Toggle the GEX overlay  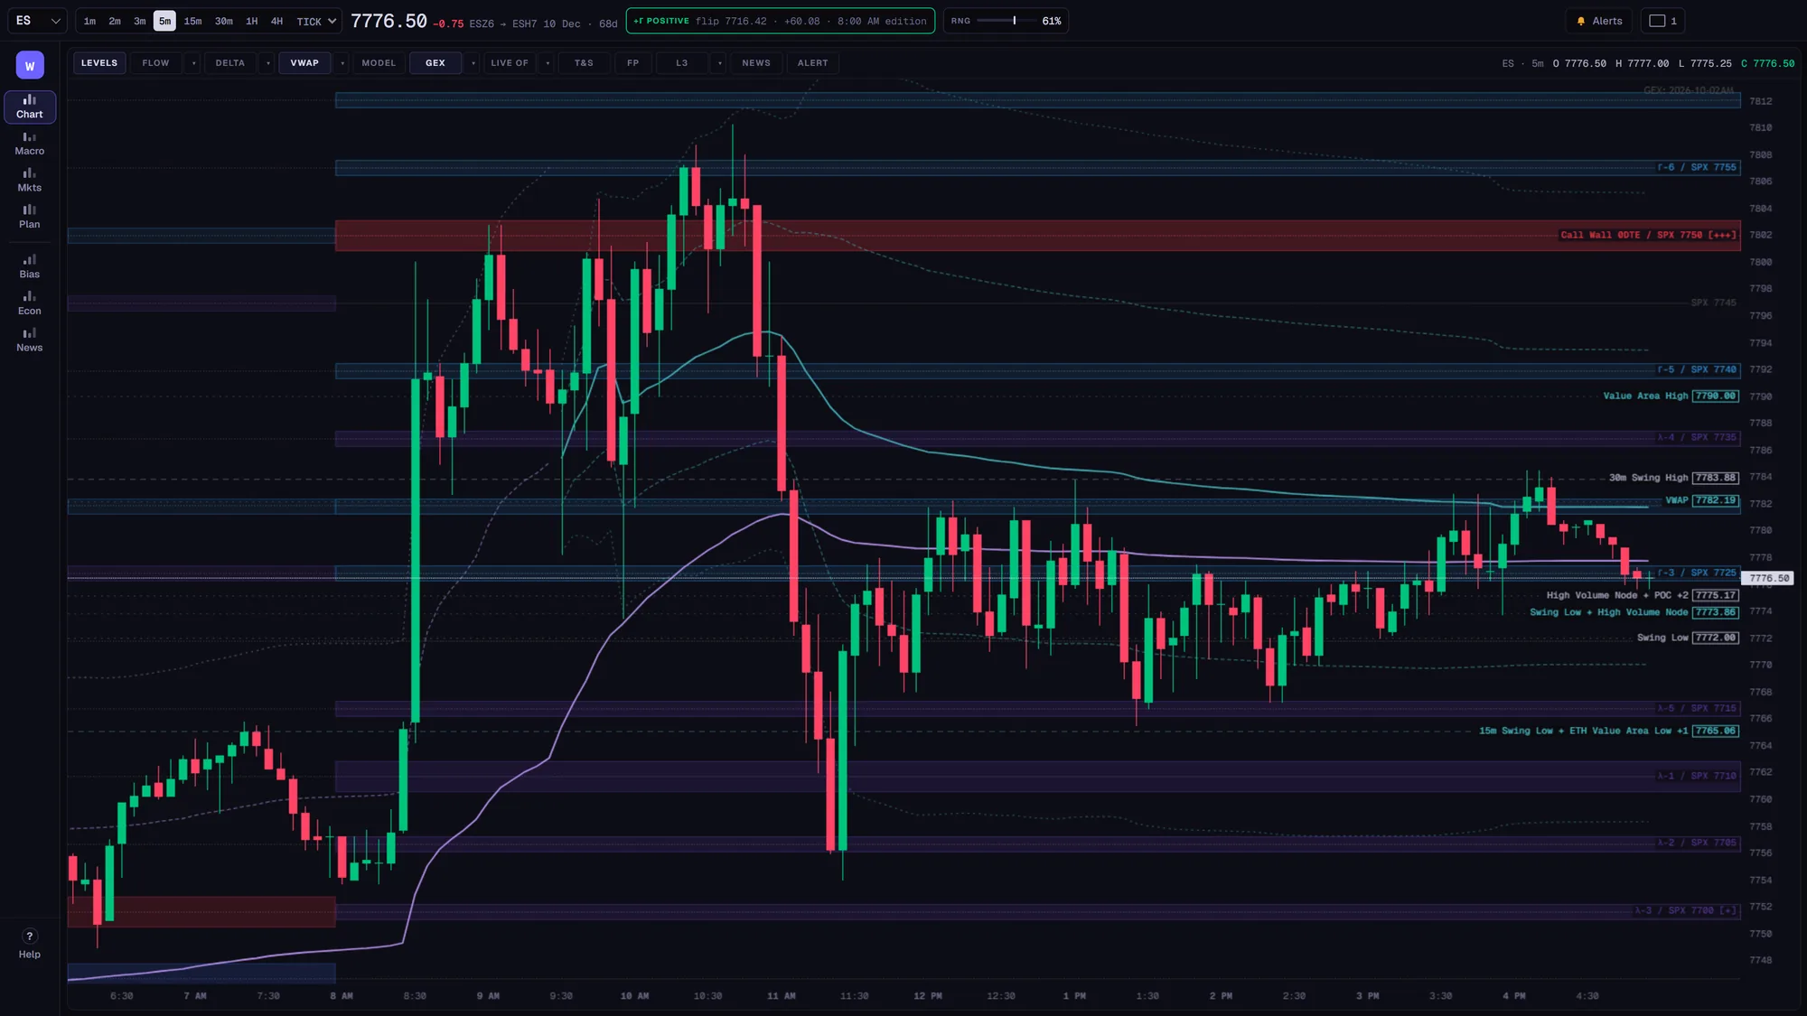[435, 63]
